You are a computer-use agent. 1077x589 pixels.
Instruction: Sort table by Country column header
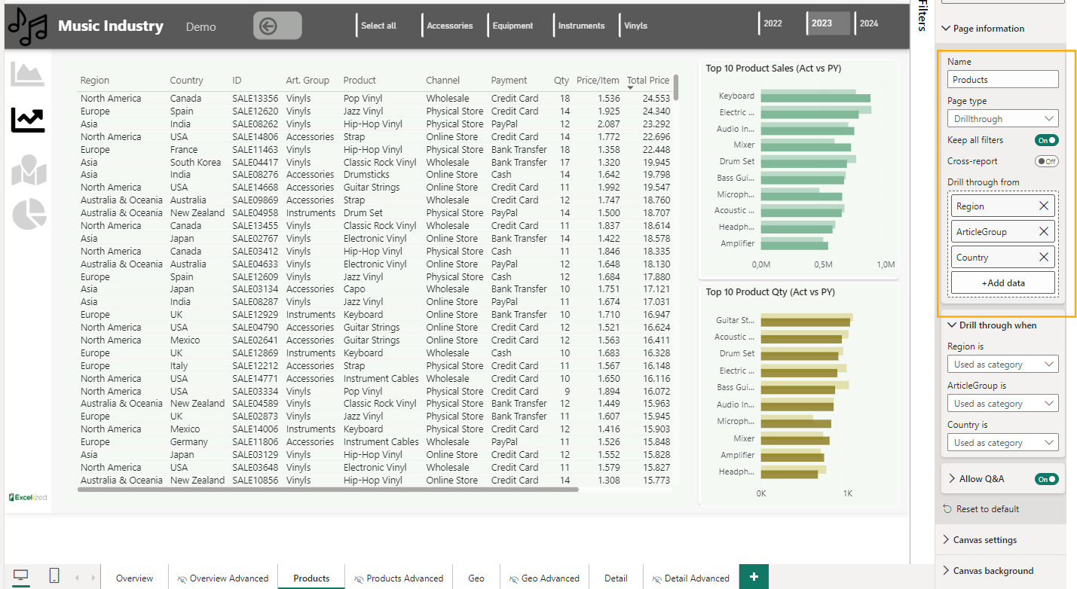click(186, 81)
